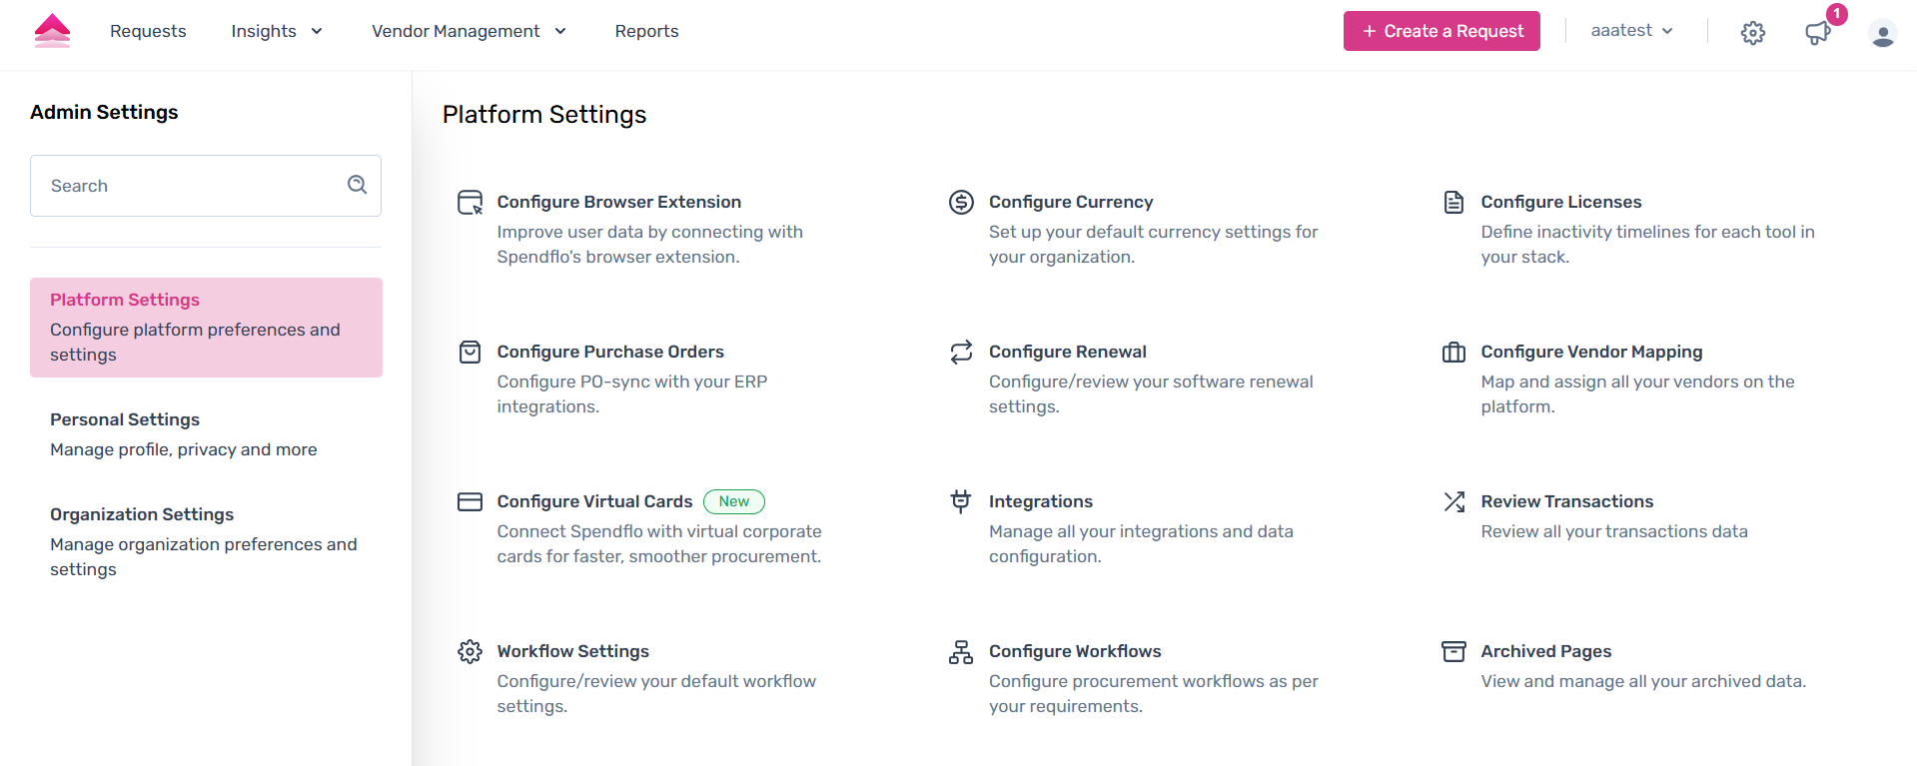The width and height of the screenshot is (1917, 766).
Task: Click the user profile avatar
Action: coord(1882,34)
